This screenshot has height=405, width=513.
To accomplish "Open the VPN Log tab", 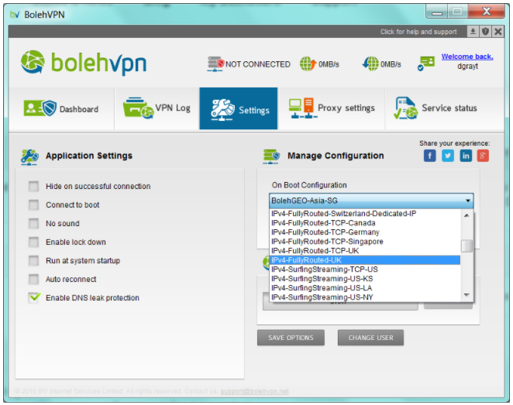I will [x=157, y=108].
